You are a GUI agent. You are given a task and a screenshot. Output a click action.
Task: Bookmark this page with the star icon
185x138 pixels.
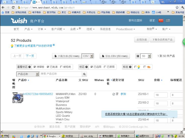(x=177, y=8)
